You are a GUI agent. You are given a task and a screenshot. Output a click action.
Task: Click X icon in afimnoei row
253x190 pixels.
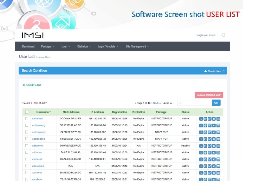pos(214,159)
